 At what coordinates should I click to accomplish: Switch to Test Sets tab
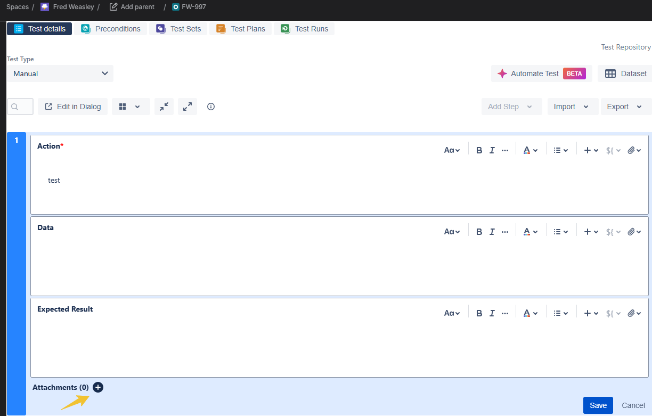pyautogui.click(x=178, y=29)
